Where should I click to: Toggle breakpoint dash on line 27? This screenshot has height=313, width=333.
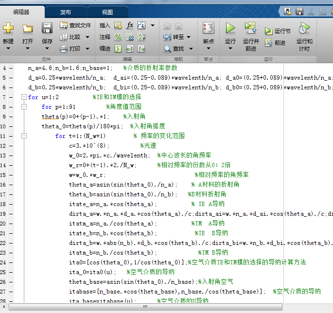click(x=11, y=292)
